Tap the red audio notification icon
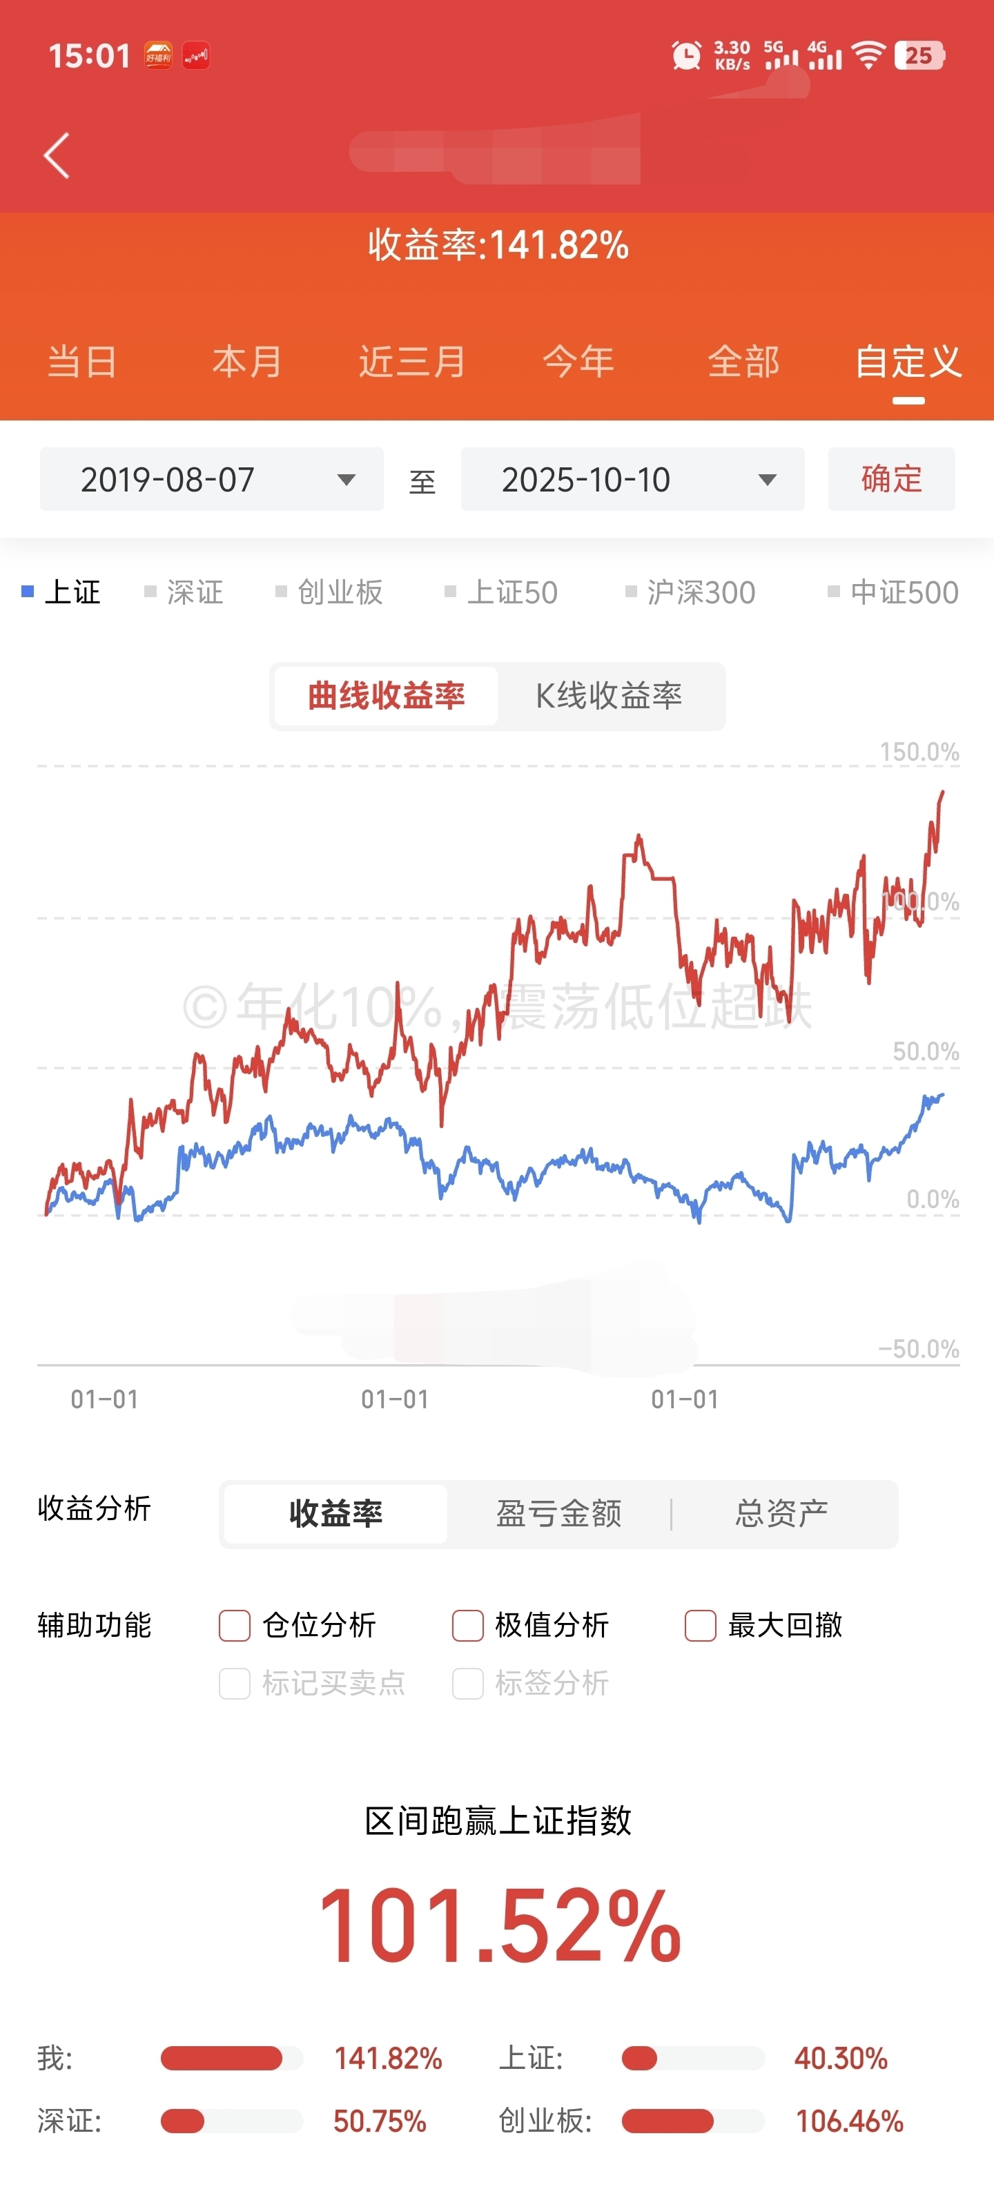The width and height of the screenshot is (994, 2187). point(196,56)
